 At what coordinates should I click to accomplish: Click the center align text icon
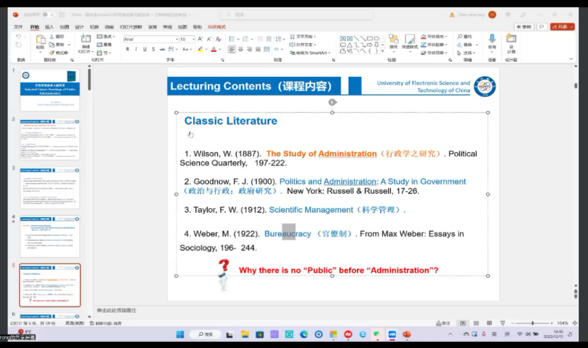[241, 49]
